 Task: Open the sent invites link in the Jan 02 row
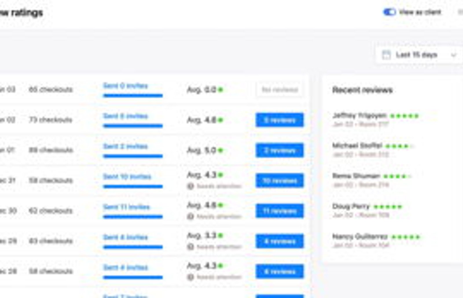(126, 116)
